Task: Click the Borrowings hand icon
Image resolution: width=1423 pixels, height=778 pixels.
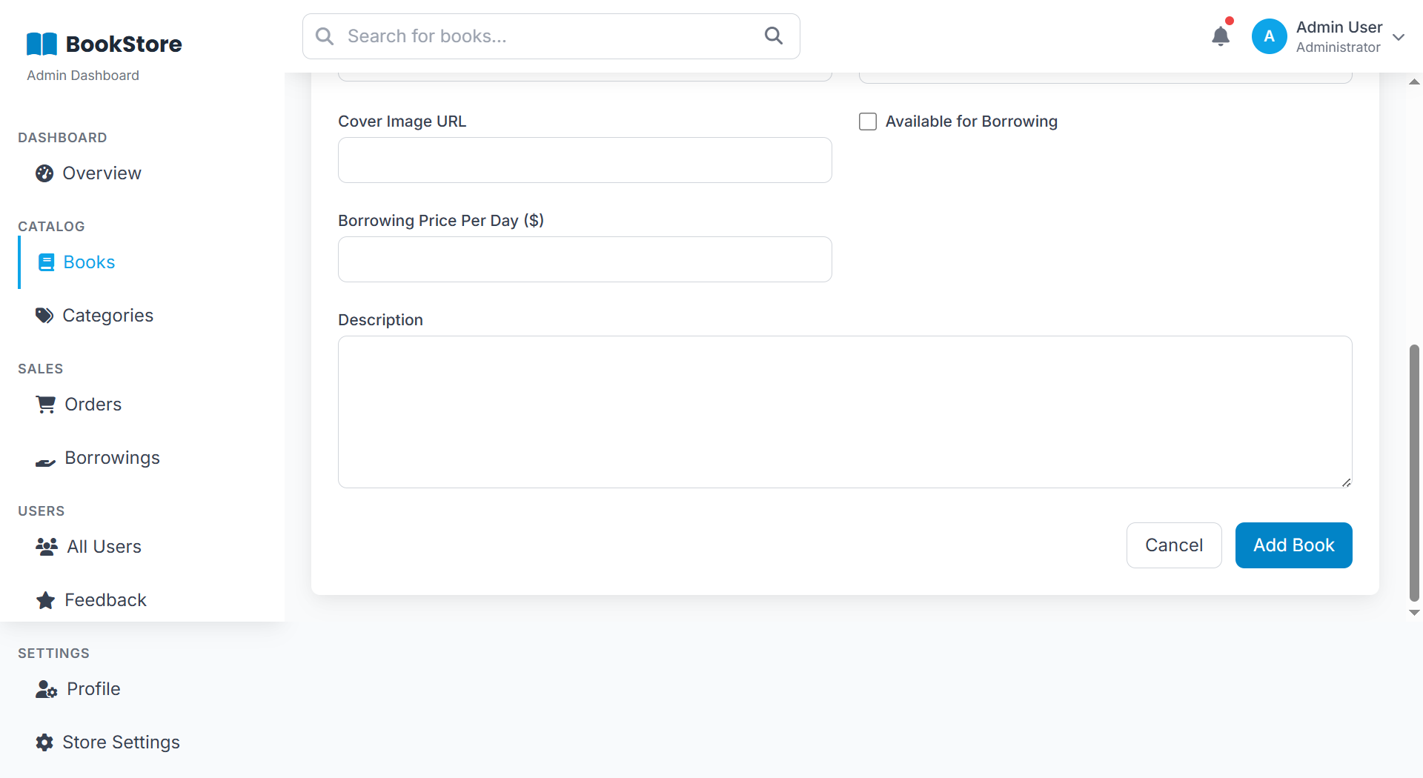Action: (46, 461)
